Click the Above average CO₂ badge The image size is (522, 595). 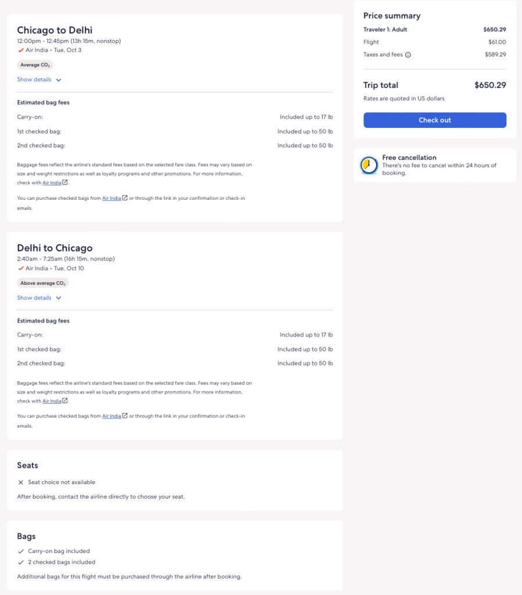[x=43, y=284]
